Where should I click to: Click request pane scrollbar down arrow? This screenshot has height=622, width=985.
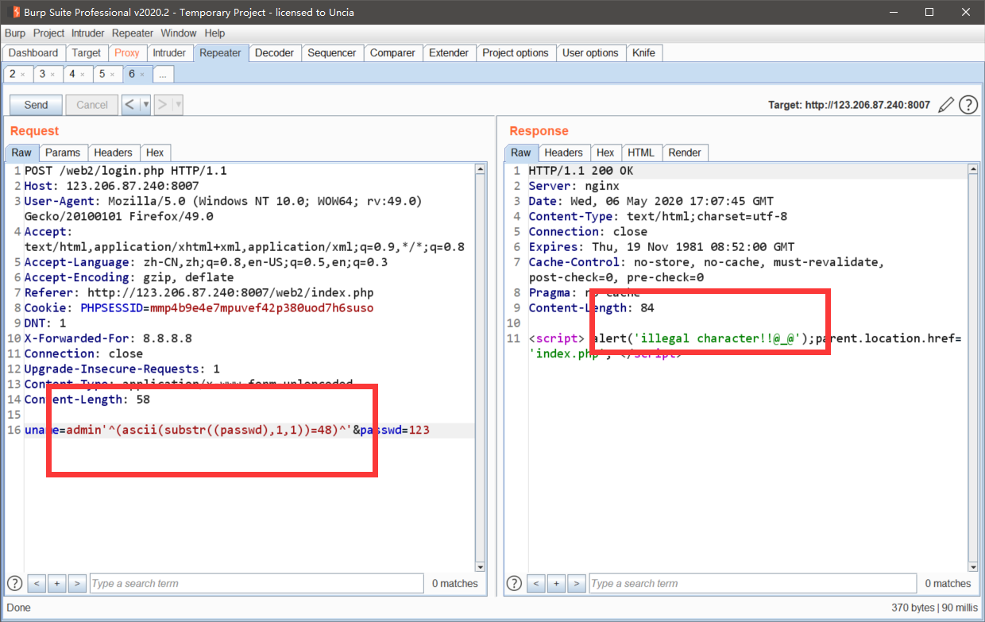click(x=480, y=566)
